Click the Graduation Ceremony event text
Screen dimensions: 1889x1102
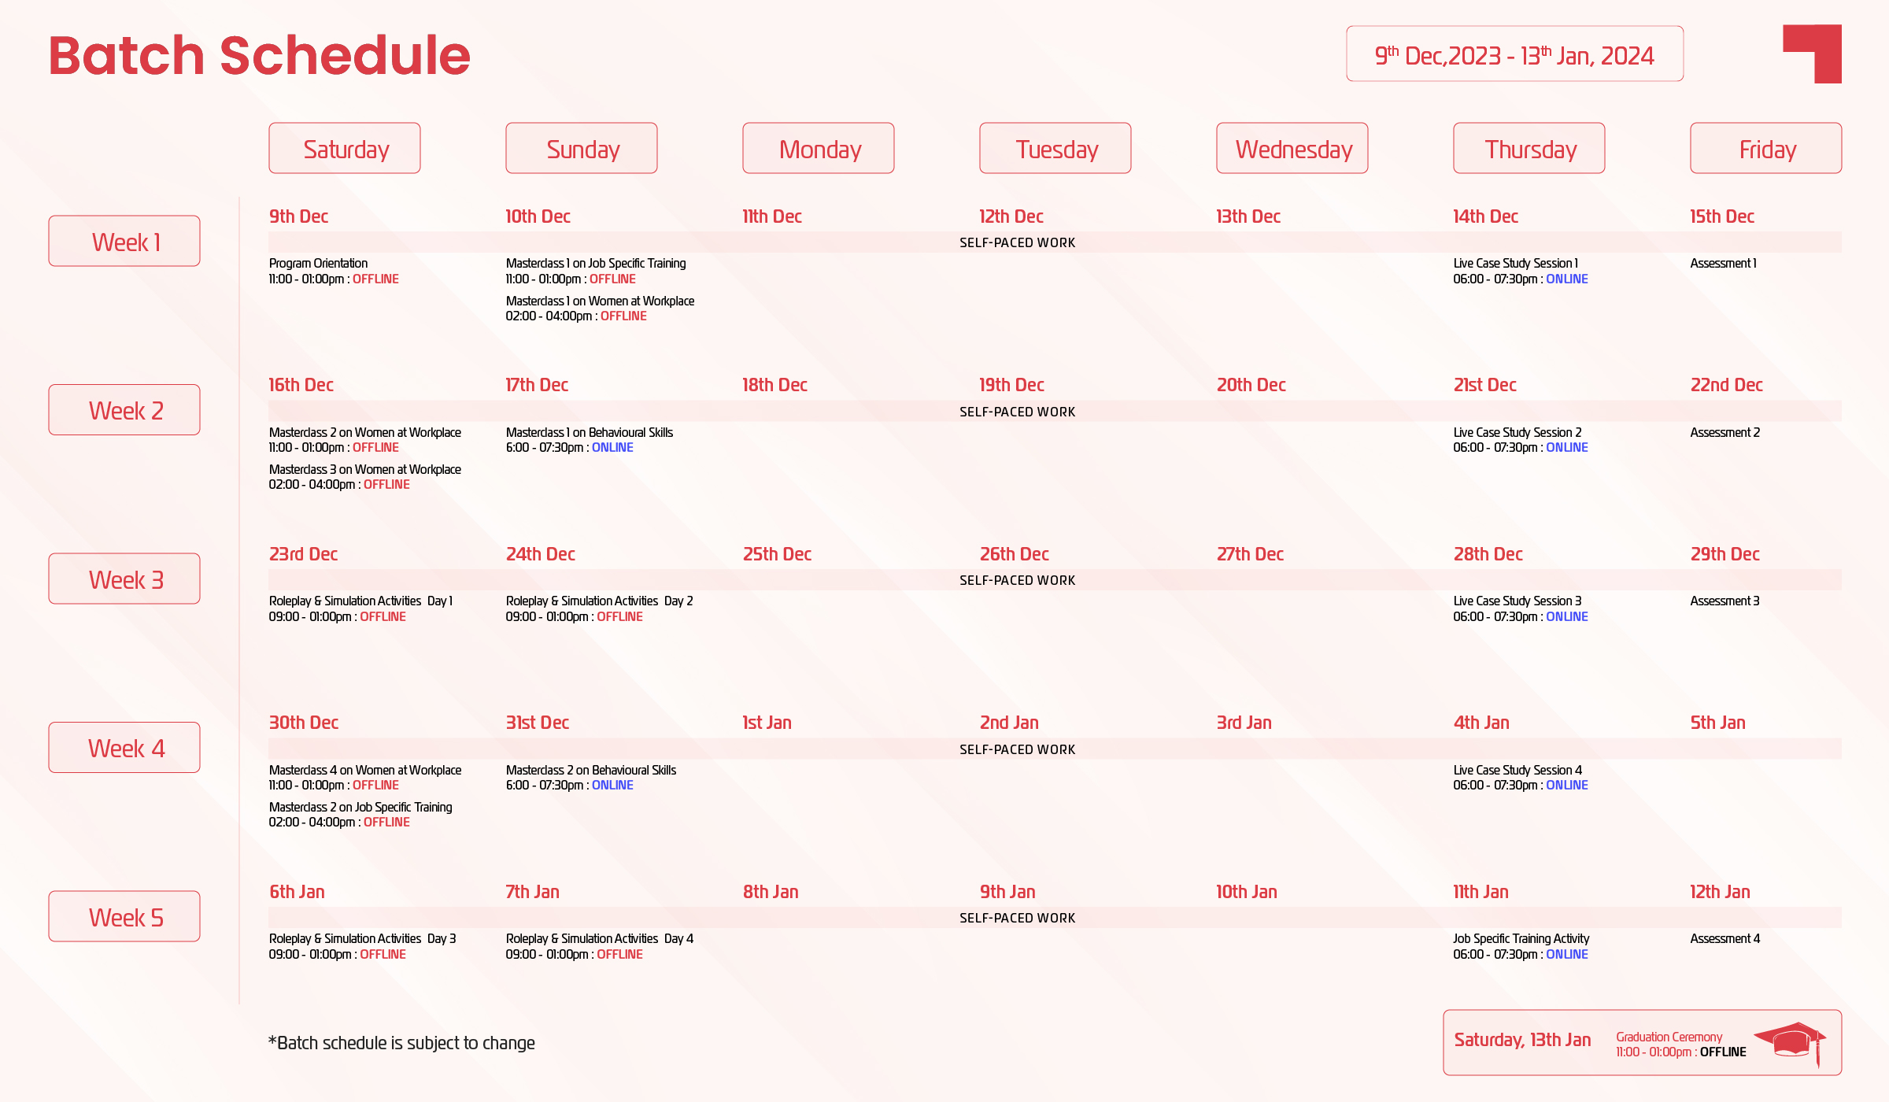point(1669,1037)
